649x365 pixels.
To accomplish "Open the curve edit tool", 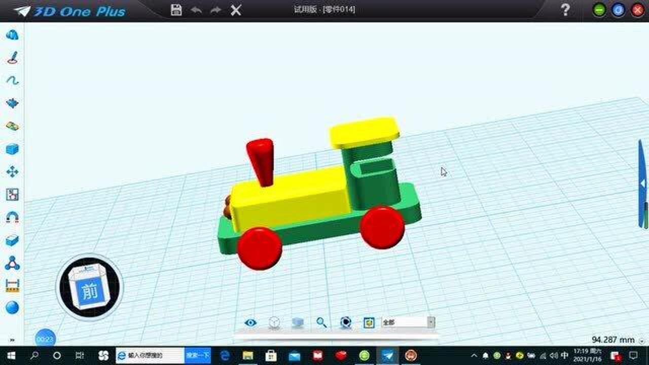I will (x=12, y=80).
